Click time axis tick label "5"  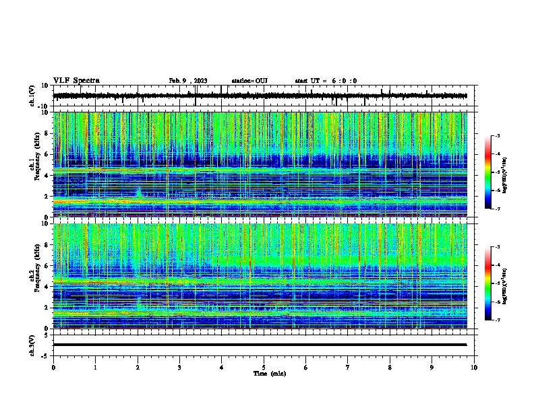click(x=264, y=368)
